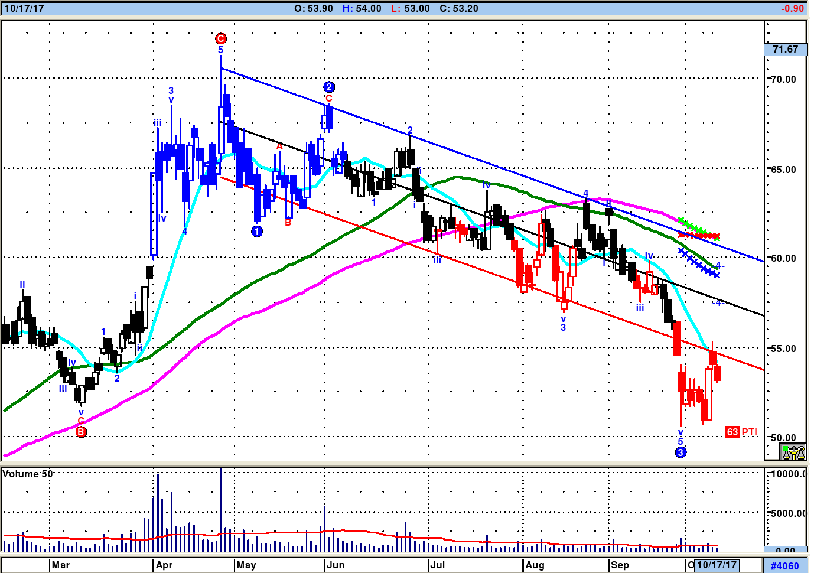Select the blue circled 2 wave marker
This screenshot has height=573, width=827.
tap(329, 87)
